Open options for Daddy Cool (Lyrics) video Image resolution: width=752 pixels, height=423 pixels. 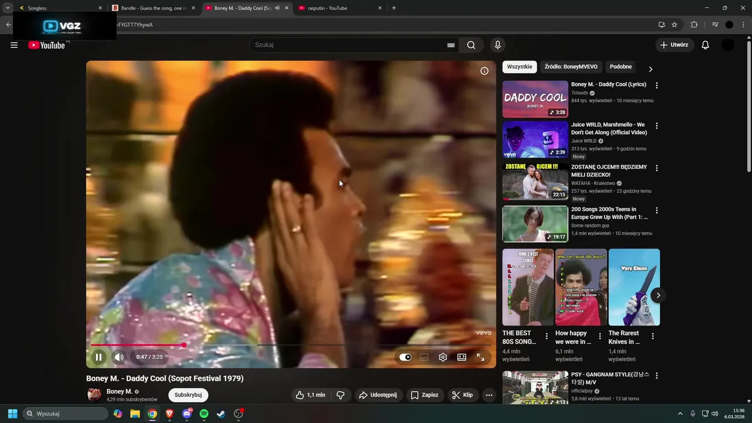657,86
